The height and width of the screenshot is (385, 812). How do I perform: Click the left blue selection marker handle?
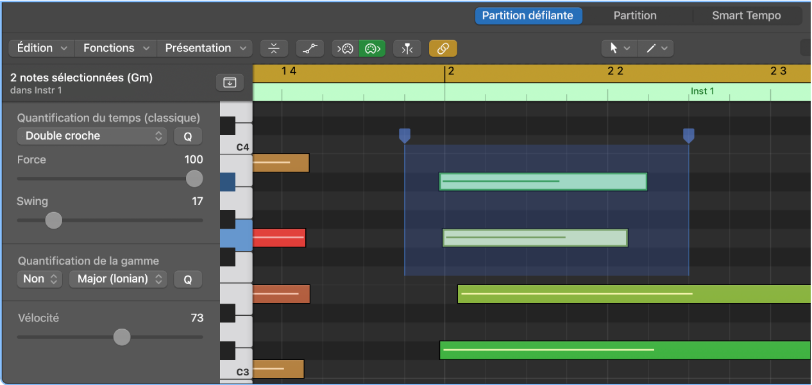pyautogui.click(x=405, y=135)
